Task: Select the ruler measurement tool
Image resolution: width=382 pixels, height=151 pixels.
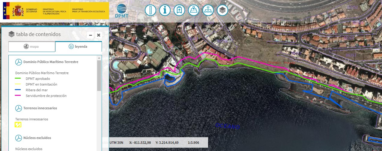Action: coord(150,10)
